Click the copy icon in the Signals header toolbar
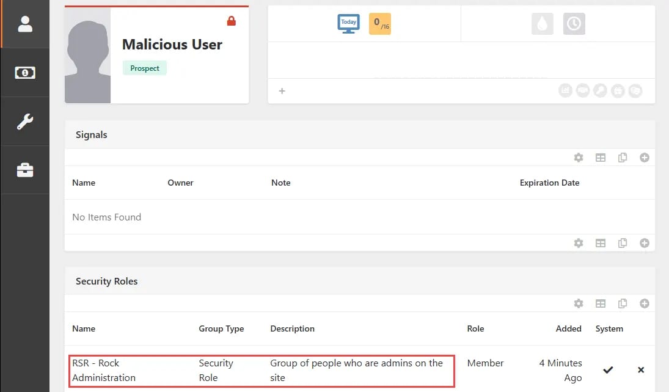The image size is (669, 392). coord(623,158)
